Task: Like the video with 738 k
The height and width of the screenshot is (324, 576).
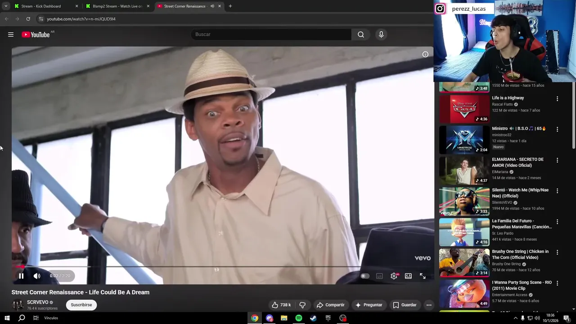Action: coord(281,305)
